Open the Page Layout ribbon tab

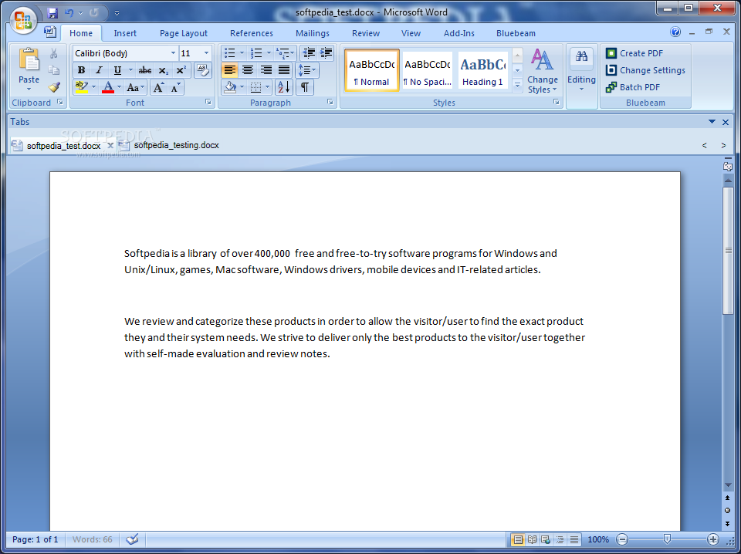pyautogui.click(x=184, y=33)
